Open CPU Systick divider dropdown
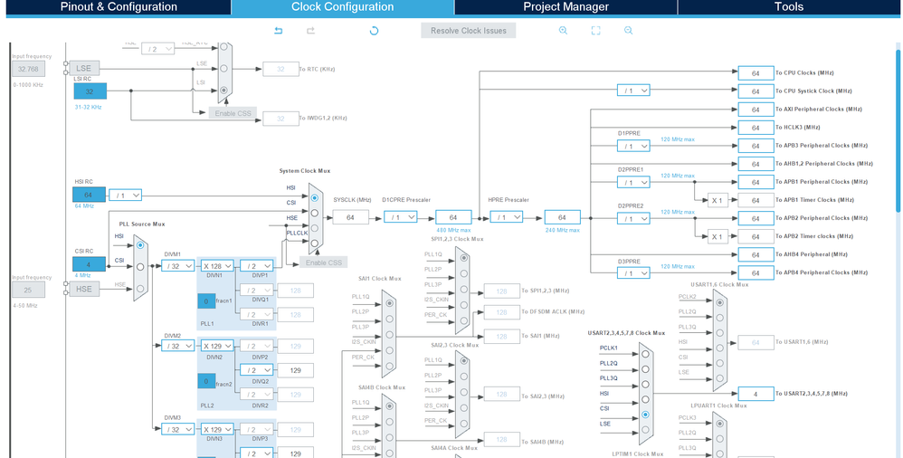The width and height of the screenshot is (903, 458). [633, 91]
